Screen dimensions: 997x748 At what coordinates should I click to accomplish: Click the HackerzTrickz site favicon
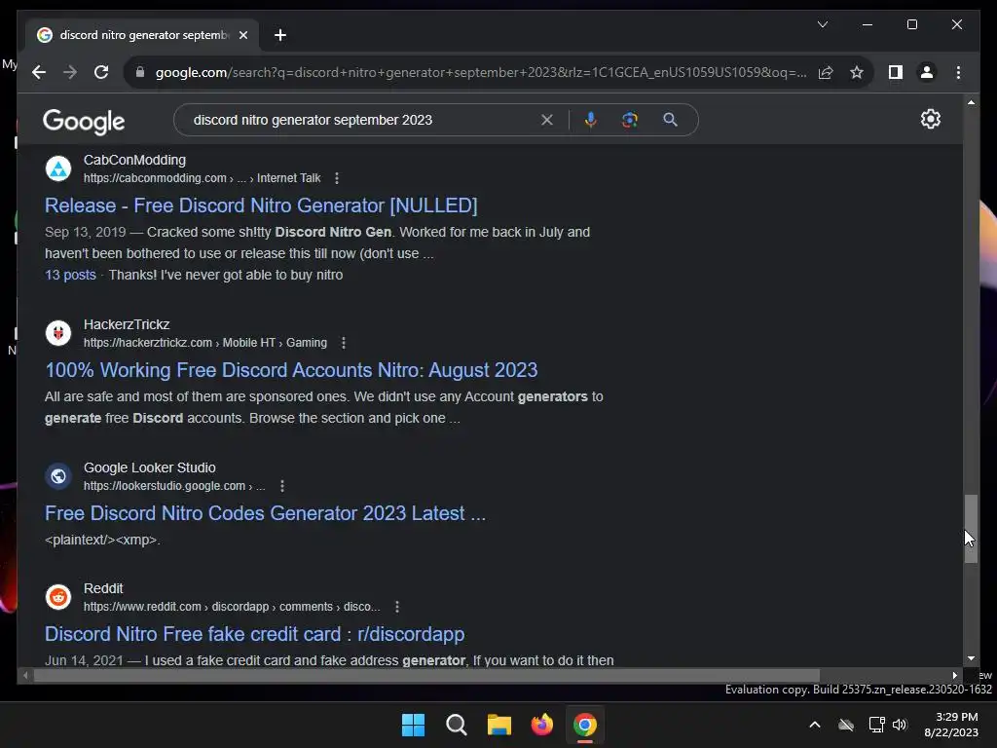(58, 333)
